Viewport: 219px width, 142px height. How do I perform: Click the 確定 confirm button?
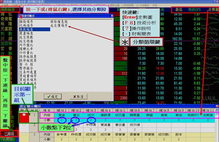click(51, 96)
